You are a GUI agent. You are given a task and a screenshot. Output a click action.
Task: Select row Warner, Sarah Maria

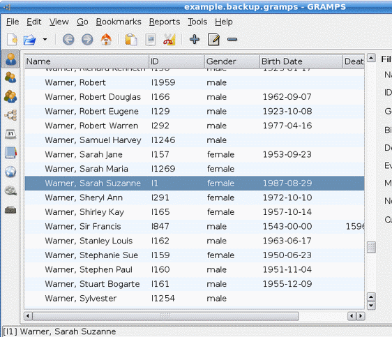click(x=194, y=169)
